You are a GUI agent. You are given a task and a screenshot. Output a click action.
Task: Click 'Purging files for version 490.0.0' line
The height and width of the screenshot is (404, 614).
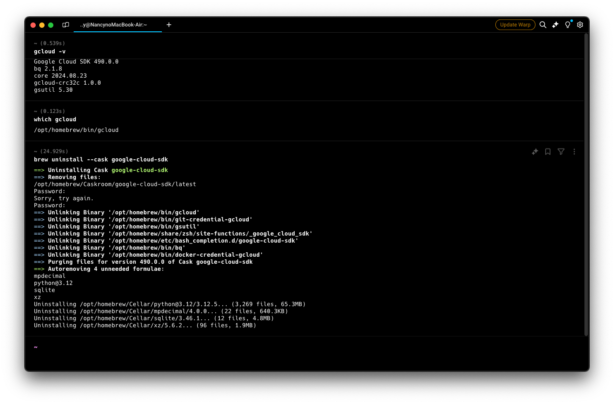(x=143, y=262)
